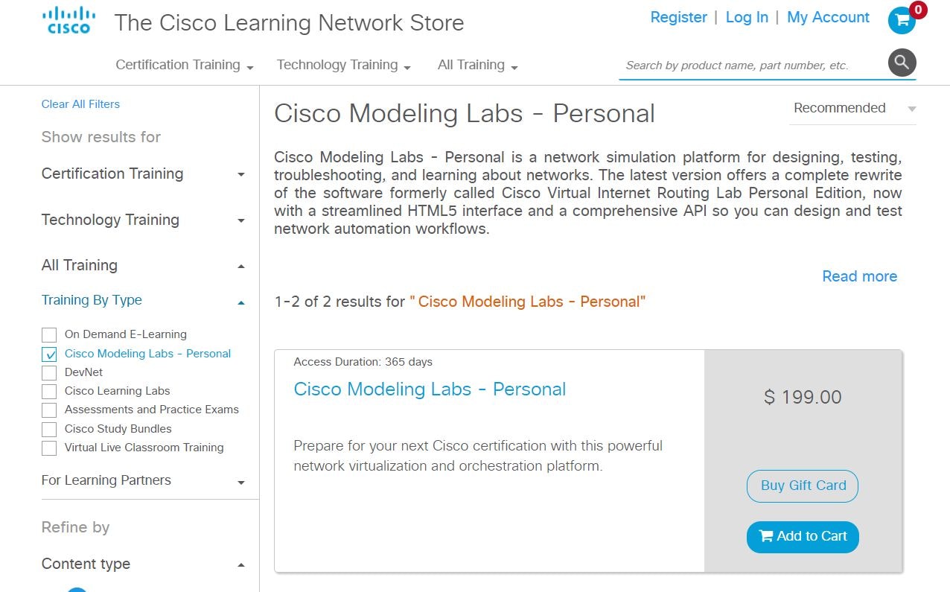The width and height of the screenshot is (950, 592).
Task: Click the search magnifier button
Action: pos(902,63)
